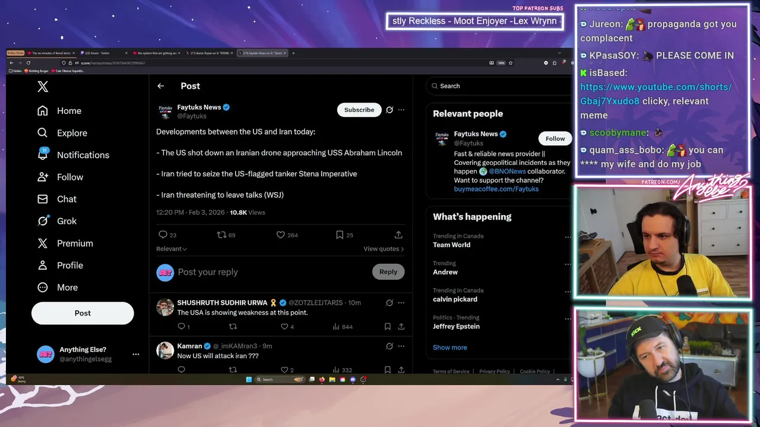Go back using the arrow beside Post
Image resolution: width=760 pixels, height=427 pixels.
point(160,86)
